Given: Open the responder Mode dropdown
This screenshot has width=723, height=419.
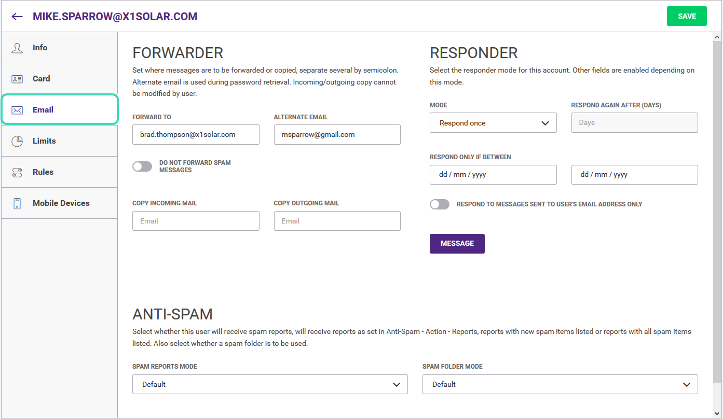Looking at the screenshot, I should (493, 123).
